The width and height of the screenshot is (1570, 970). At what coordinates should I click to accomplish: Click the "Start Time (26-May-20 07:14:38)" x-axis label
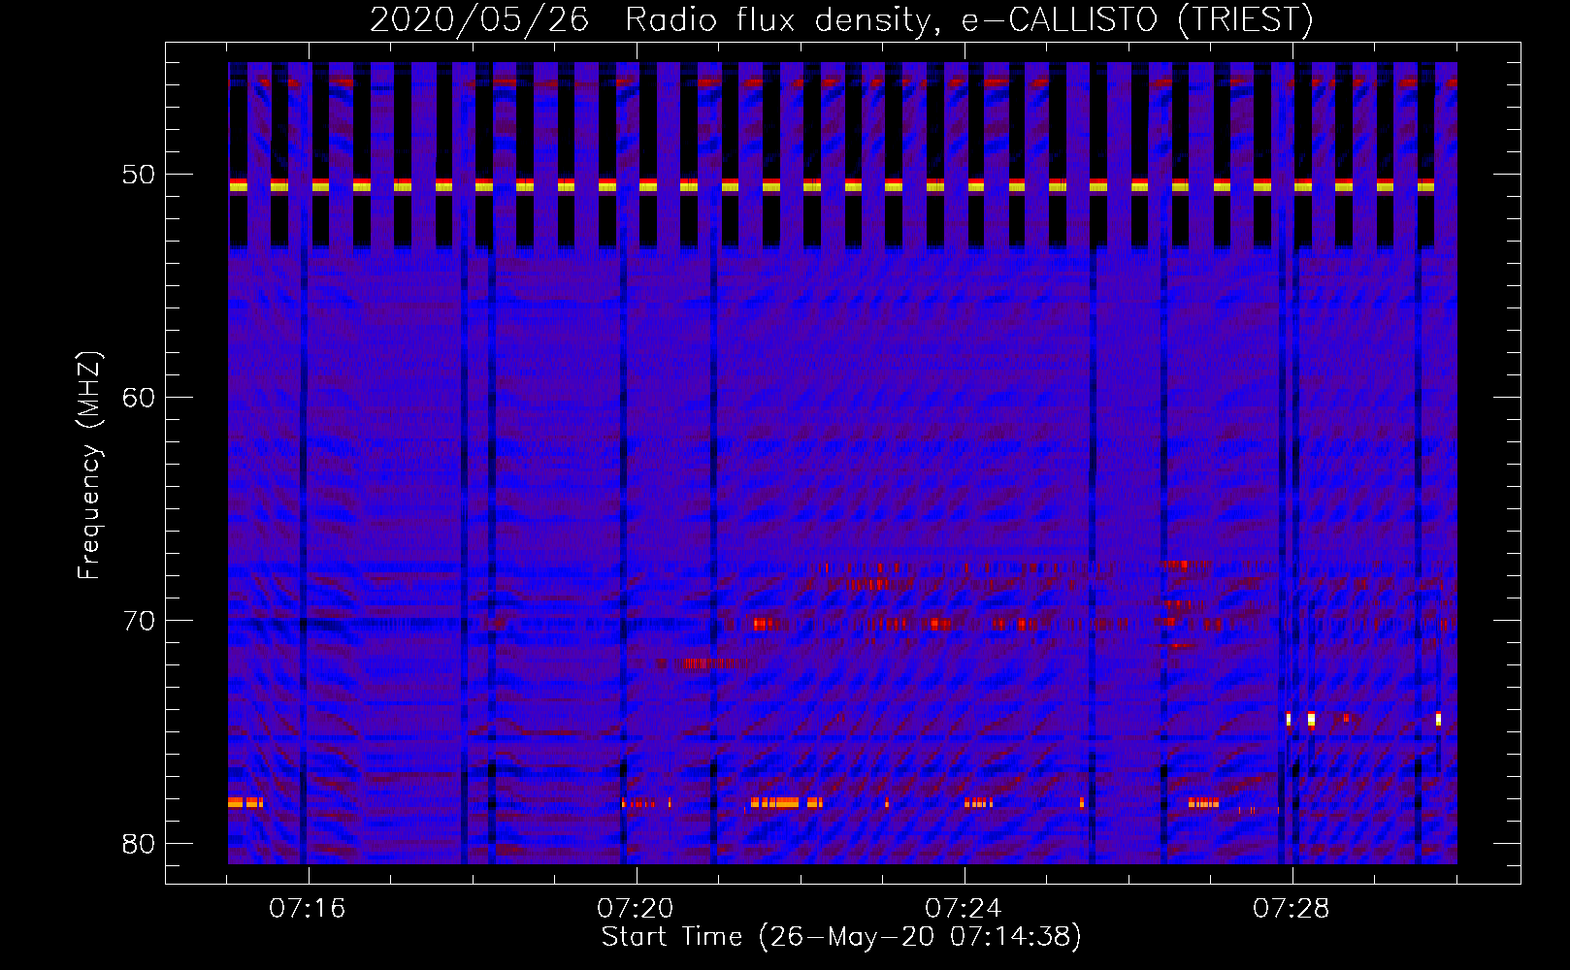841,937
